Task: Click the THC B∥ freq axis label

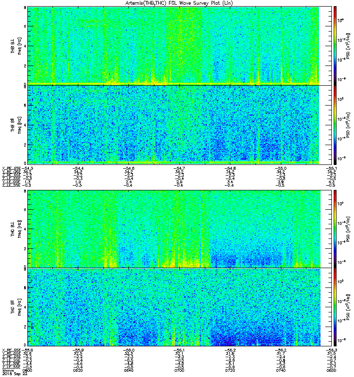Action: click(16, 307)
